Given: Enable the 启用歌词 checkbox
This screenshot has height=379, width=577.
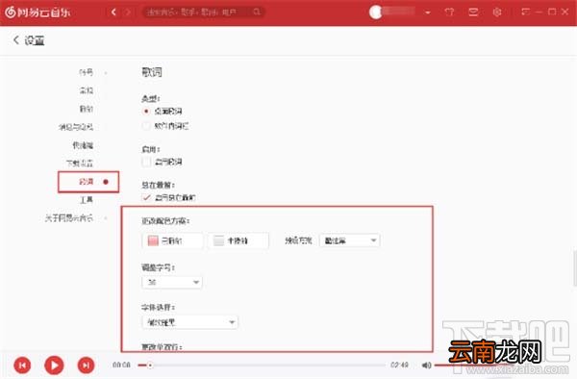Looking at the screenshot, I should (x=146, y=162).
